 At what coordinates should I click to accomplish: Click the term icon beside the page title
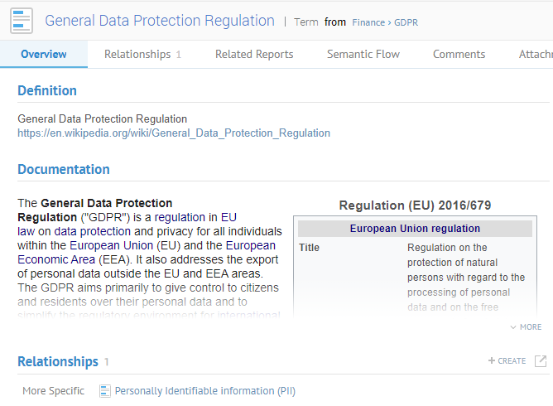pos(22,21)
